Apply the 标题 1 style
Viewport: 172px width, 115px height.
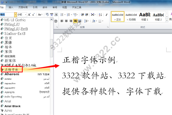point(145,17)
